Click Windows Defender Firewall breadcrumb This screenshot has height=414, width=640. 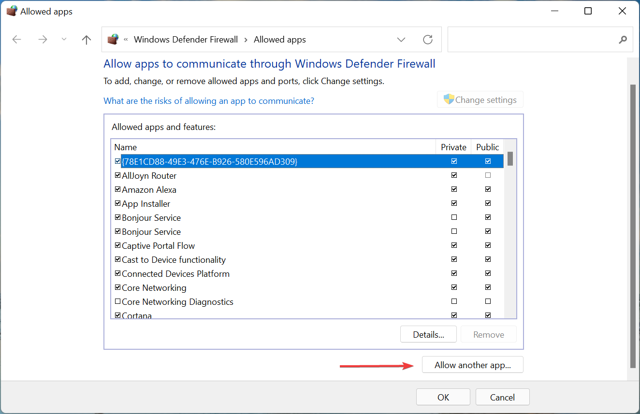pyautogui.click(x=186, y=40)
